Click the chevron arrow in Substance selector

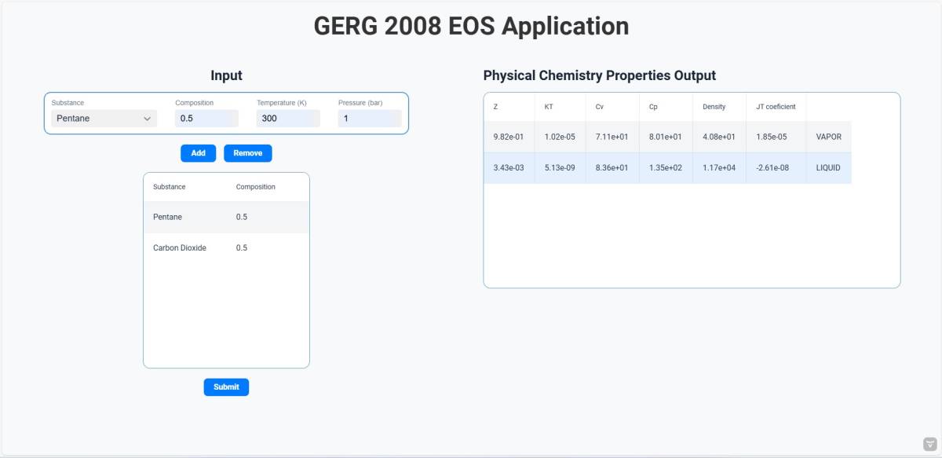tap(147, 119)
